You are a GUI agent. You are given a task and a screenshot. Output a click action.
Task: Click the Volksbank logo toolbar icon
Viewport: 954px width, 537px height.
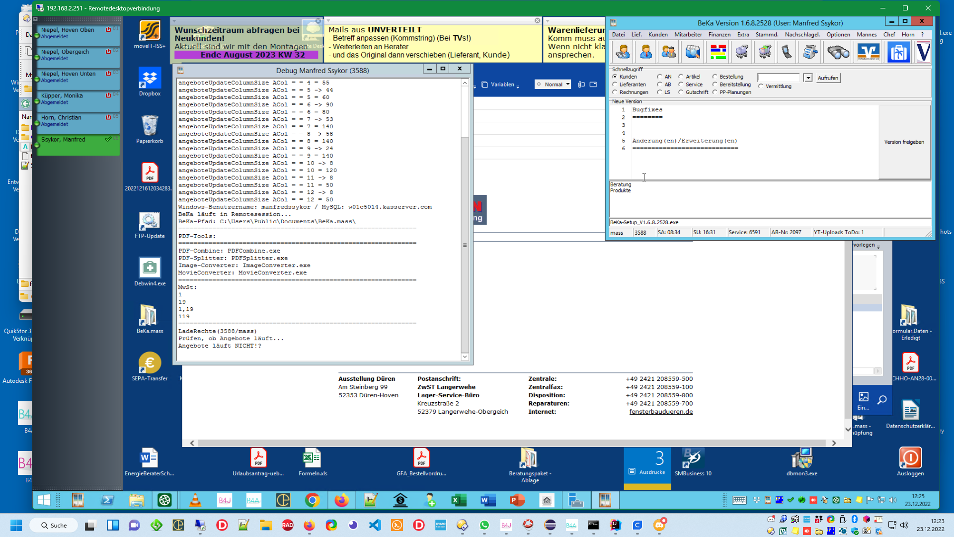tap(868, 52)
